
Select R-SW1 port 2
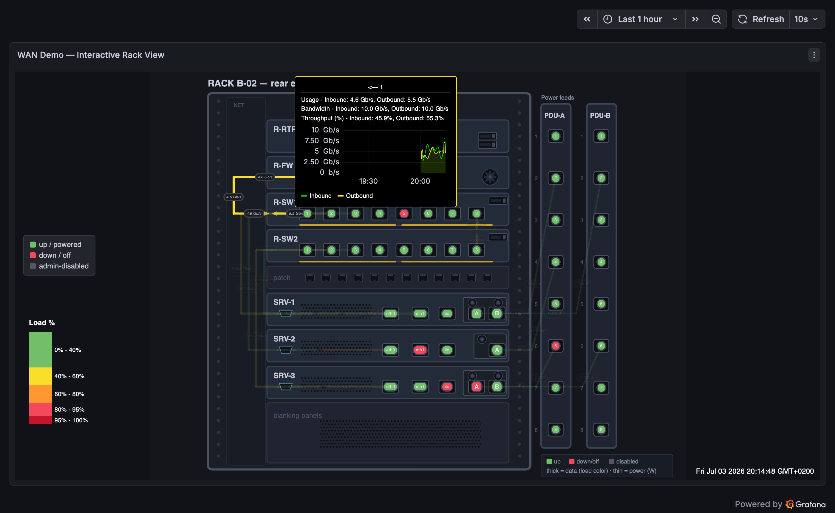coord(331,214)
